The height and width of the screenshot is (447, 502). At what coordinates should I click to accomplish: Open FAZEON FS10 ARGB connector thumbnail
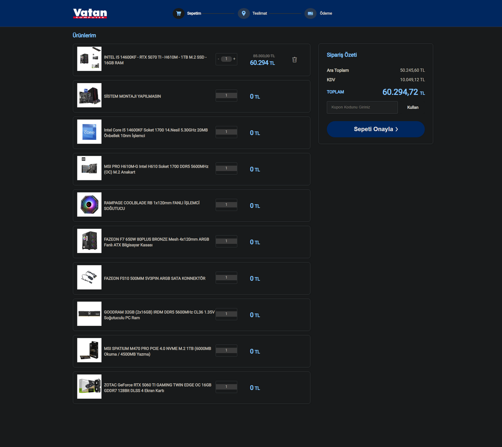(89, 277)
